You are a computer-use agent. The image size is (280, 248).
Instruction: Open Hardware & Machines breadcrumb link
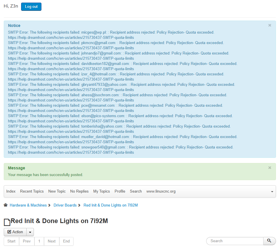(28, 205)
